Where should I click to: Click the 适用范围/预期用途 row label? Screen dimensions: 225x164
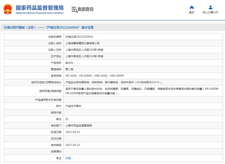pyautogui.click(x=50, y=91)
